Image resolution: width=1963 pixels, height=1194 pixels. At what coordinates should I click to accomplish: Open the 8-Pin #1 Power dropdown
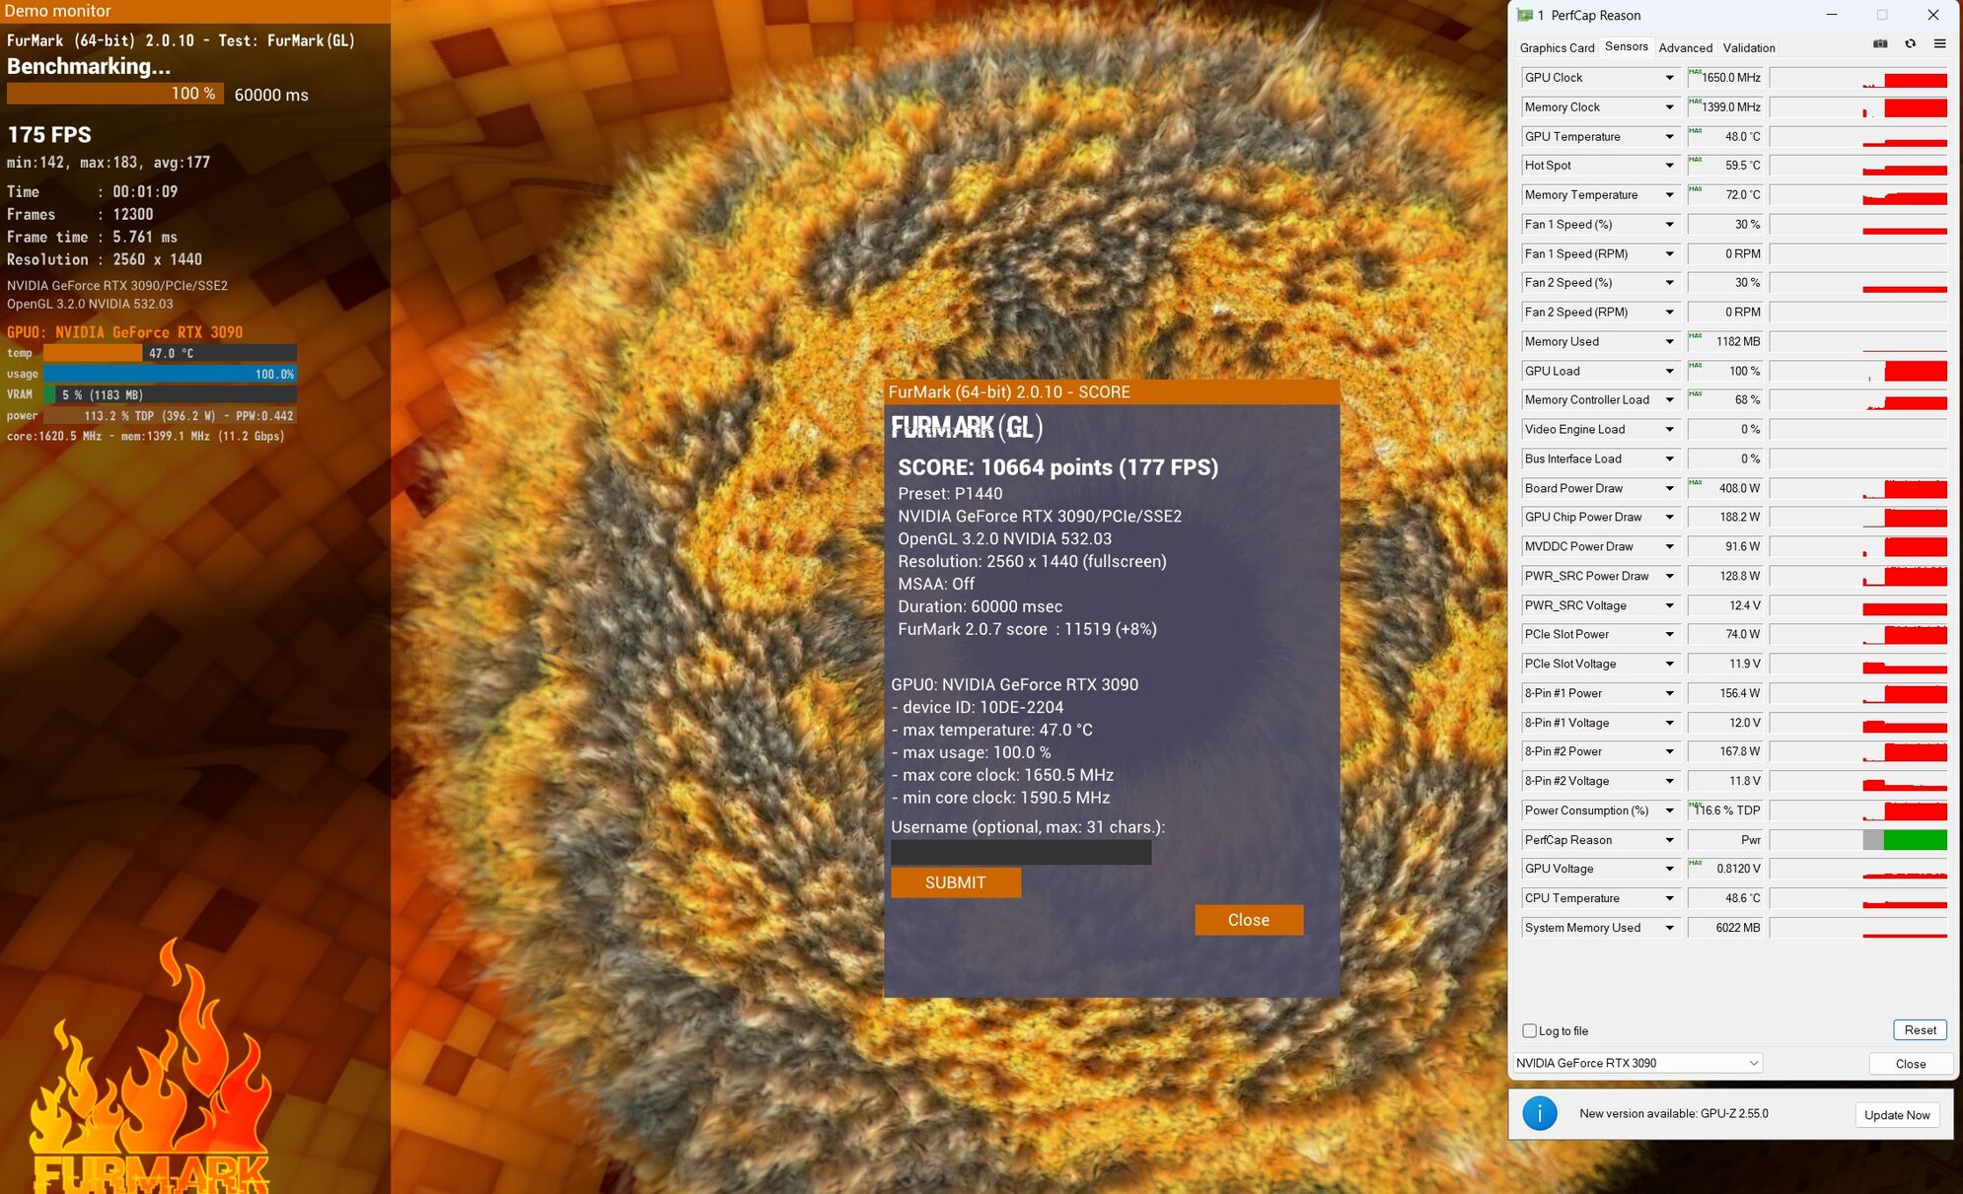1669,693
